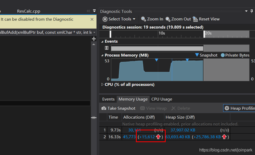
Task: Open snapshot 1 allocations 30,161
Action: [x=135, y=130]
